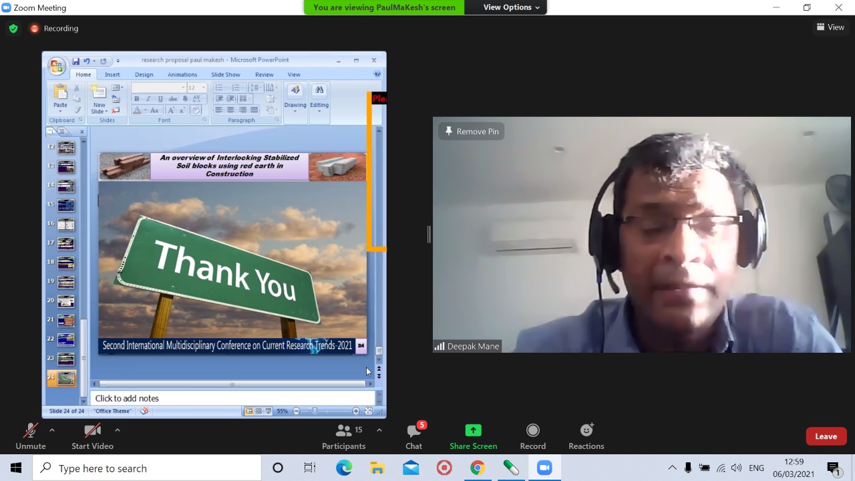855x481 pixels.
Task: Expand audio options arrow beside Unmute
Action: (x=52, y=430)
